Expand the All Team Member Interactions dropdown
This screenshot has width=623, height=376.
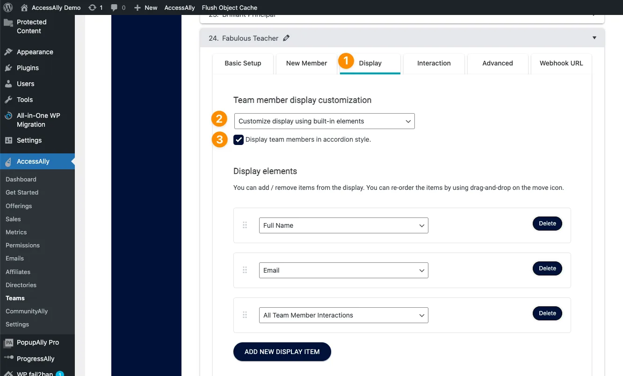pos(343,315)
